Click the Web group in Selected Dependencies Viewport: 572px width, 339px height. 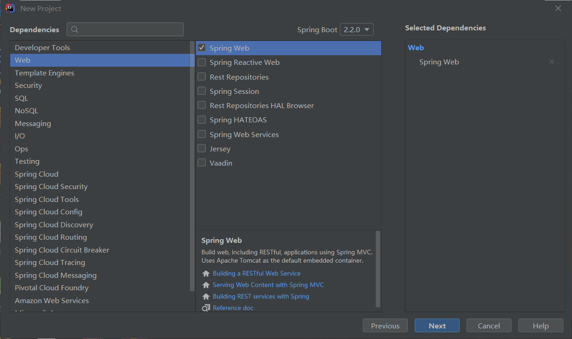coord(416,48)
